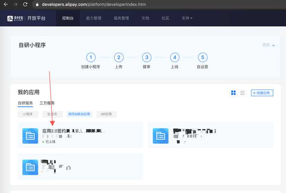Image resolution: width=286 pixels, height=193 pixels.
Task: Click the Alipay open platform logo
Action: 26,18
